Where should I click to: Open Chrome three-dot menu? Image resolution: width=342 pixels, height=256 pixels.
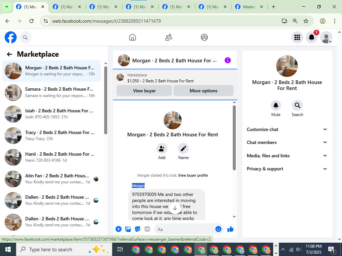[x=334, y=21]
